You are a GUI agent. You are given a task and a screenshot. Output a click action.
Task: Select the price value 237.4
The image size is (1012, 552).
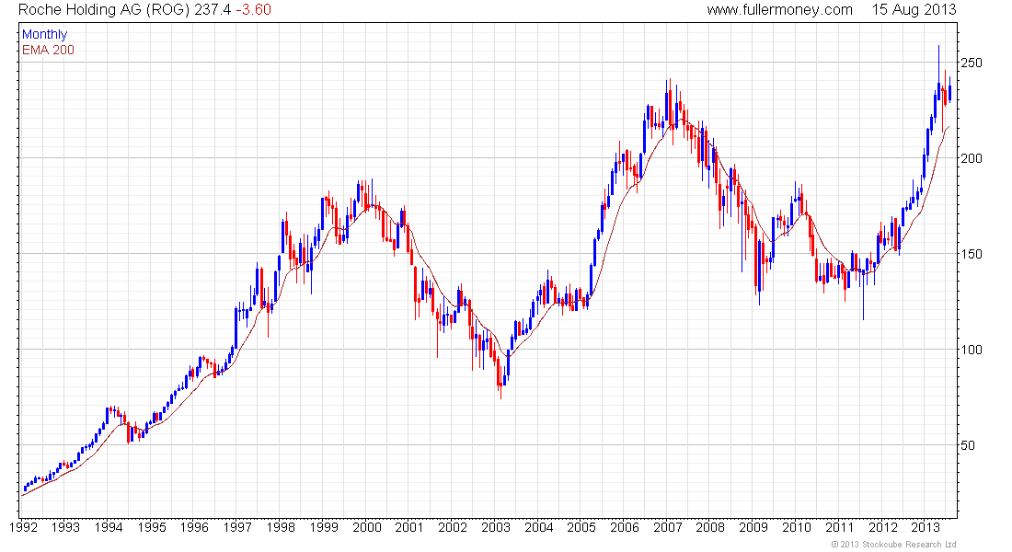(212, 10)
